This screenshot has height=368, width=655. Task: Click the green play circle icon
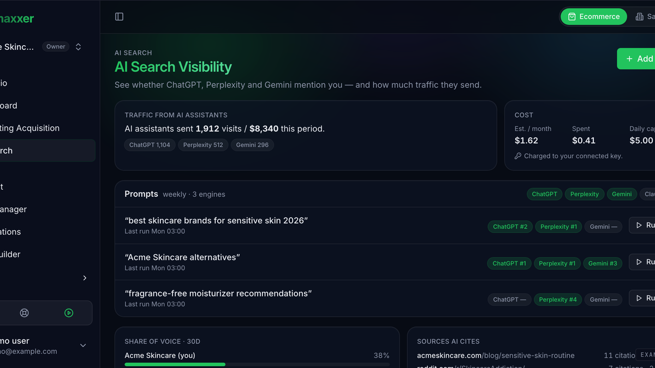click(69, 313)
